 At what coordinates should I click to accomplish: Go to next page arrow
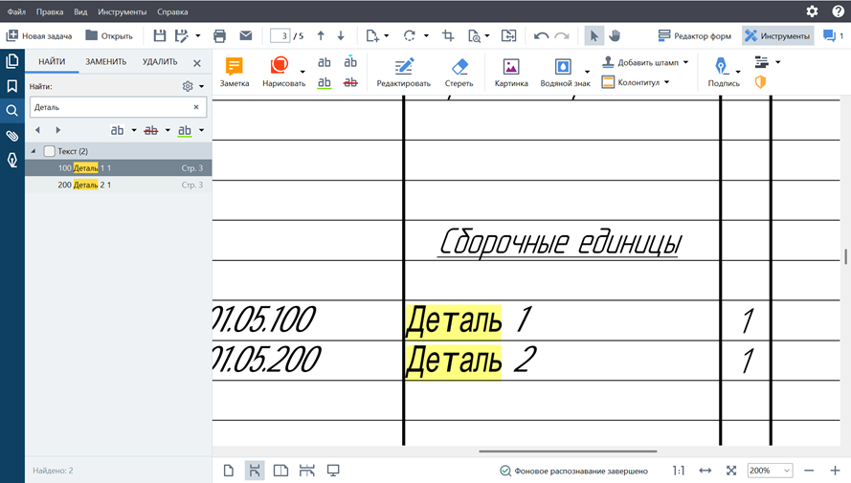coord(341,35)
